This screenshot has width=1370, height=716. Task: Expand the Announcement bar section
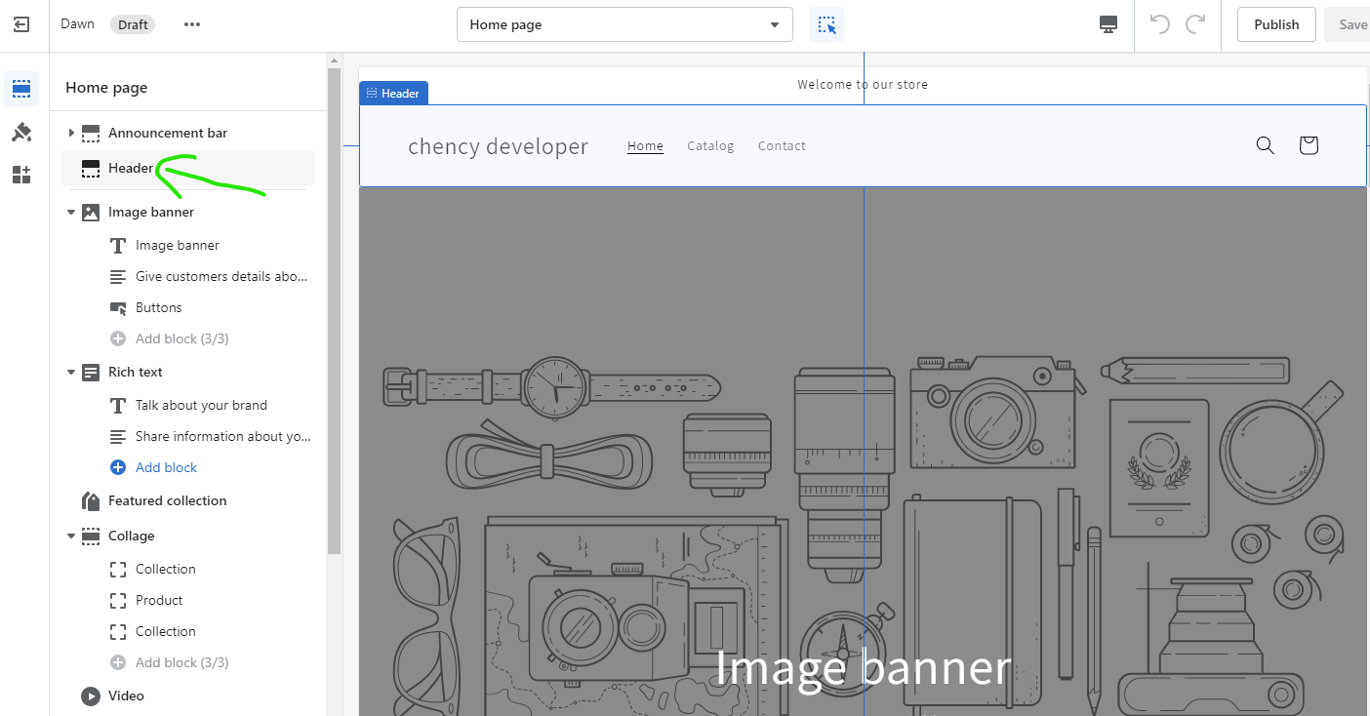coord(70,133)
